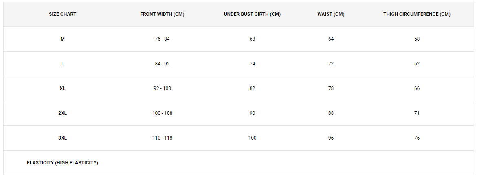Select the FRONT WIDTH (CM) column header
Viewport: 477px width, 177px height.
coord(162,14)
